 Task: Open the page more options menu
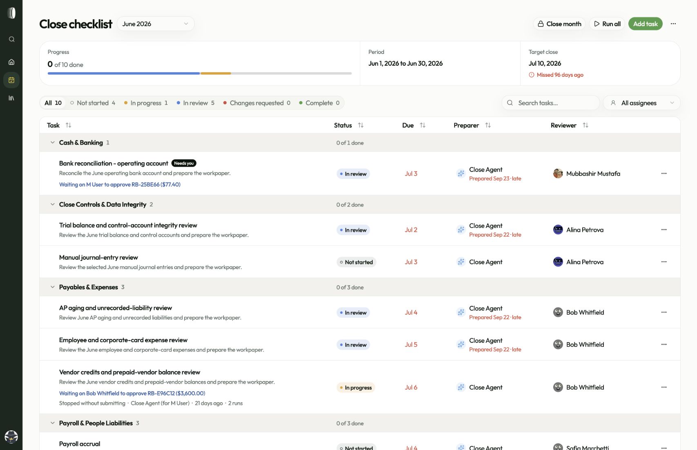tap(673, 24)
